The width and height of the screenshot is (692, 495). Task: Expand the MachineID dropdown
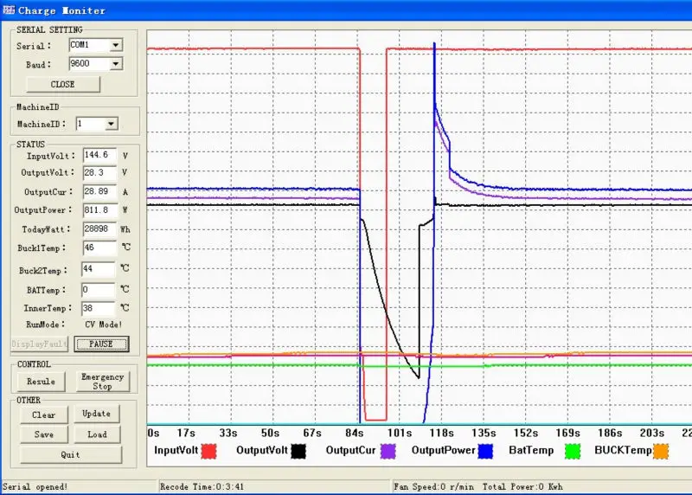click(112, 124)
